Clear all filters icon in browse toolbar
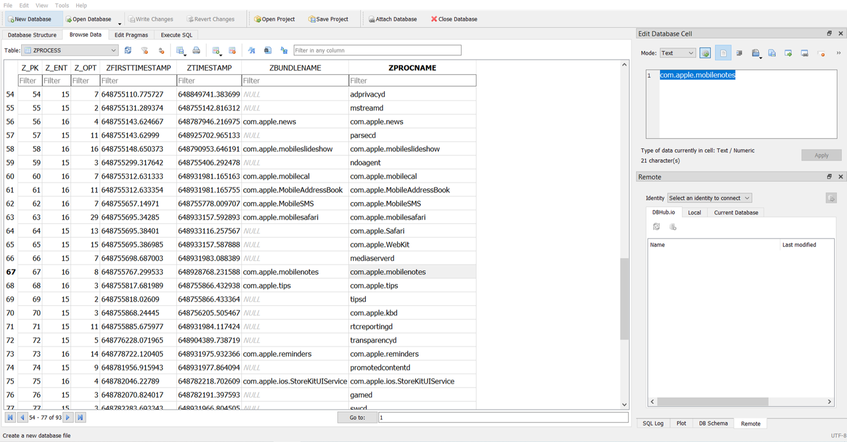The image size is (847, 442). pyautogui.click(x=145, y=50)
